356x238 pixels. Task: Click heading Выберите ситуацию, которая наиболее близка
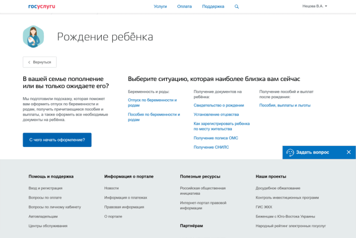pyautogui.click(x=214, y=79)
